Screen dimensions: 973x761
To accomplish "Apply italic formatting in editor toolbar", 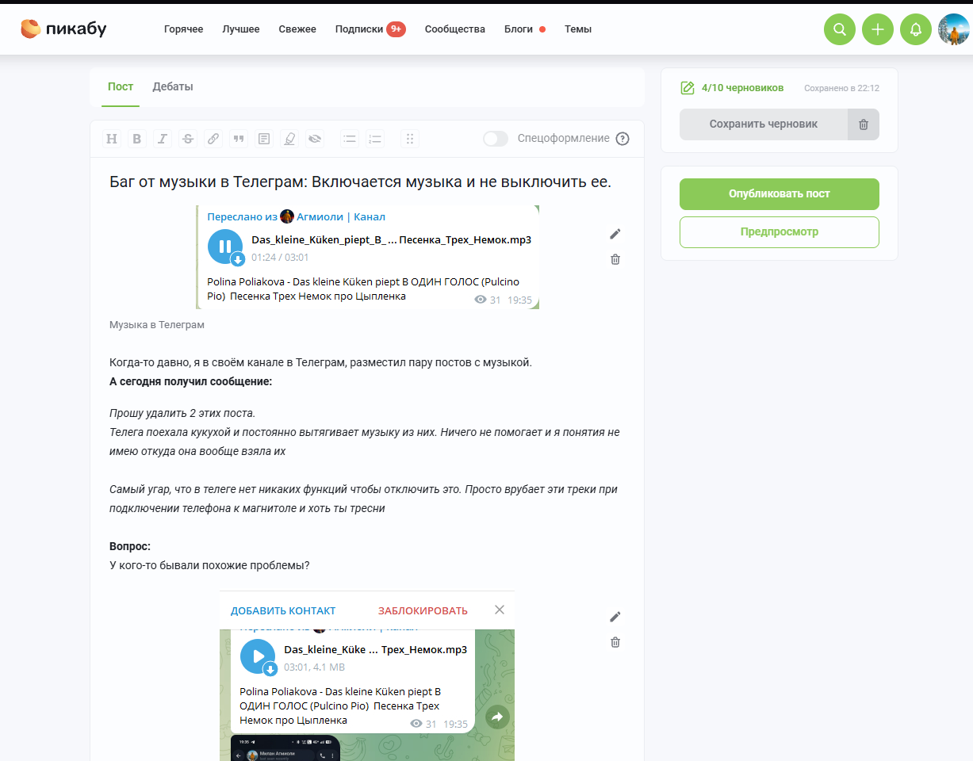I will (163, 139).
